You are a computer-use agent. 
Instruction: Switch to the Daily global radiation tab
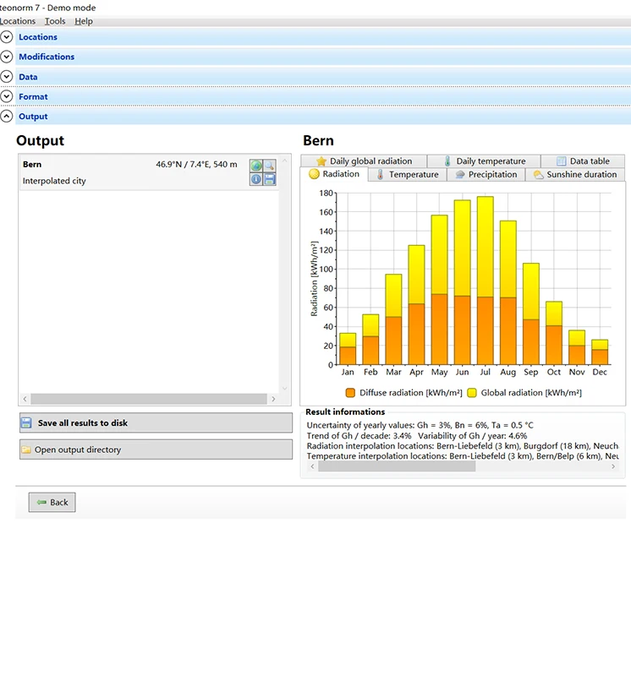pos(364,161)
